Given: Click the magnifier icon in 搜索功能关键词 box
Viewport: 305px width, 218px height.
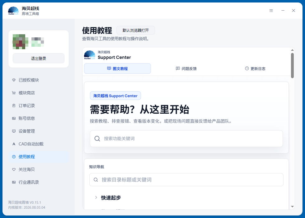Looking at the screenshot, I should (97, 139).
